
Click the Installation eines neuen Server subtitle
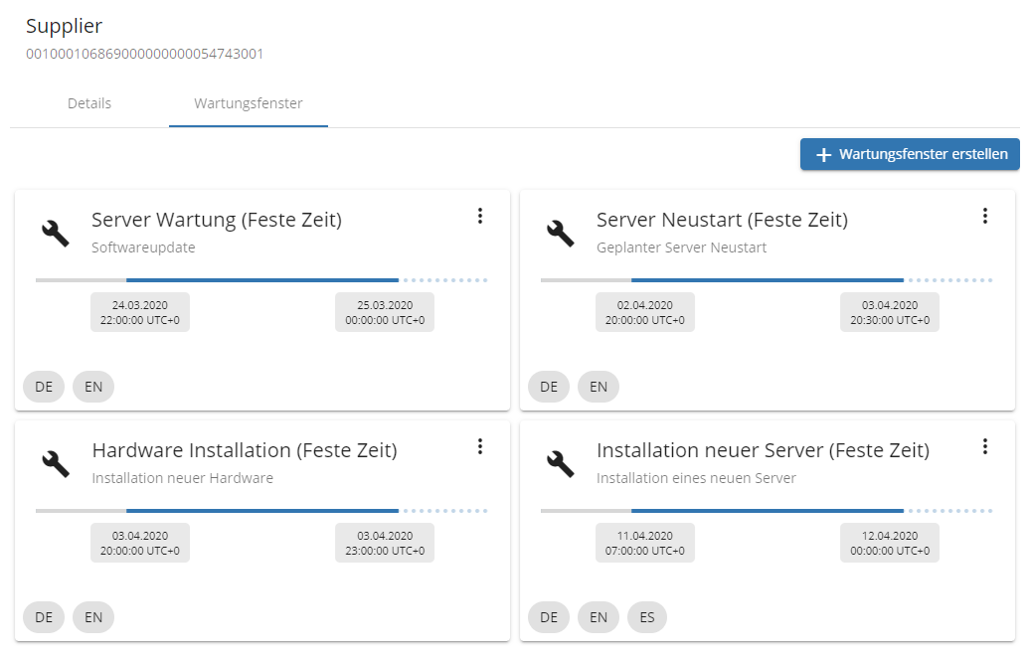pos(696,478)
